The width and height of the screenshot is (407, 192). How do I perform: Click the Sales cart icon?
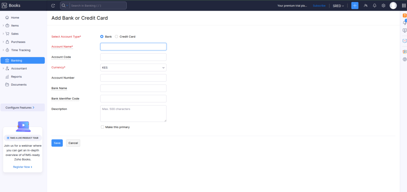coord(7,34)
